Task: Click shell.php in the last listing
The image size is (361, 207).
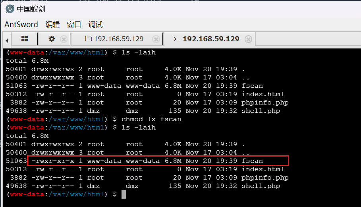Action: point(261,186)
